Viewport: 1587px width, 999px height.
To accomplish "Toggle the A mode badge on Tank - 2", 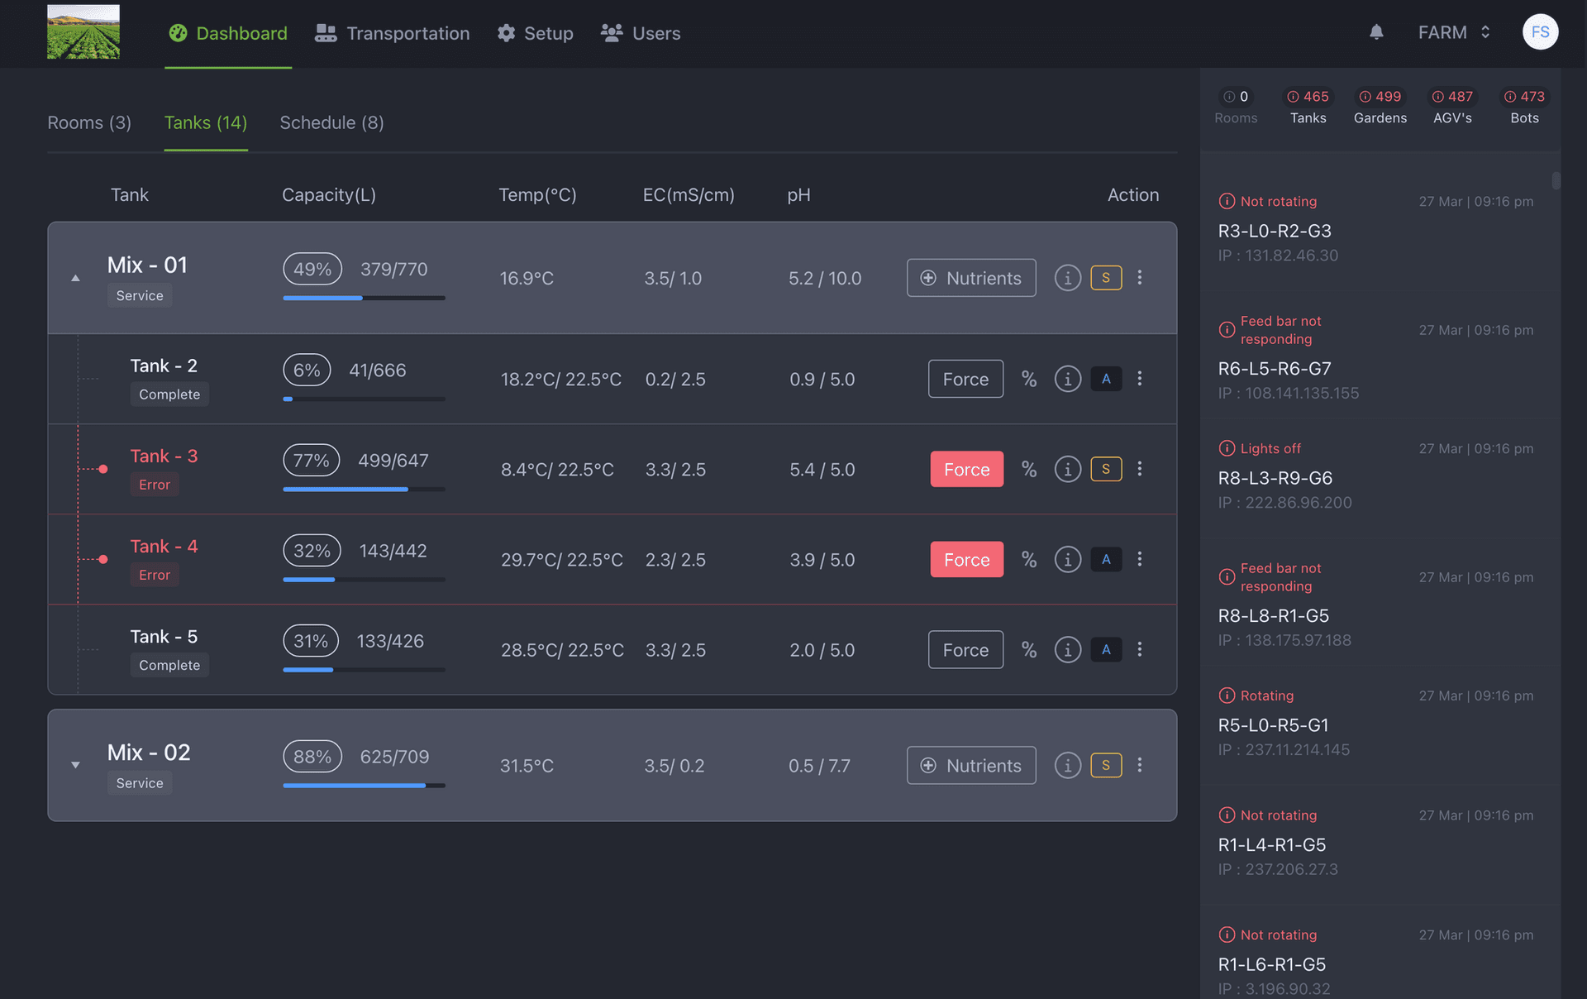I will click(1106, 379).
